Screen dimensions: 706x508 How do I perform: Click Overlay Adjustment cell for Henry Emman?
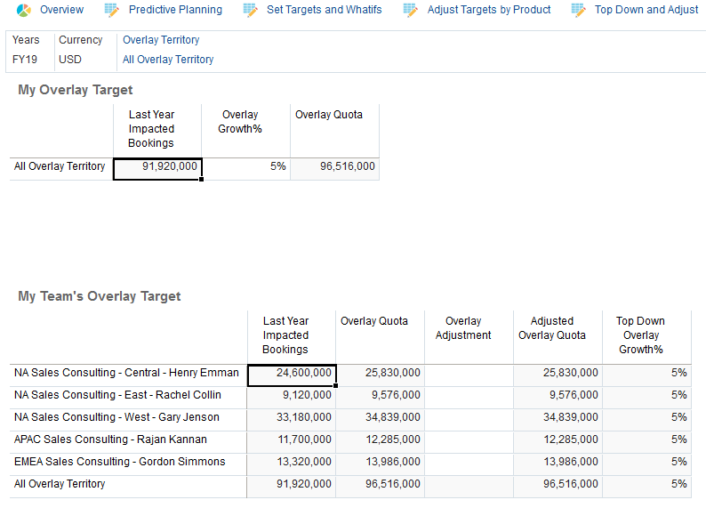469,374
